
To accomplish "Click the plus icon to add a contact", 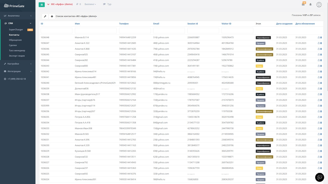I will (x=52, y=16).
